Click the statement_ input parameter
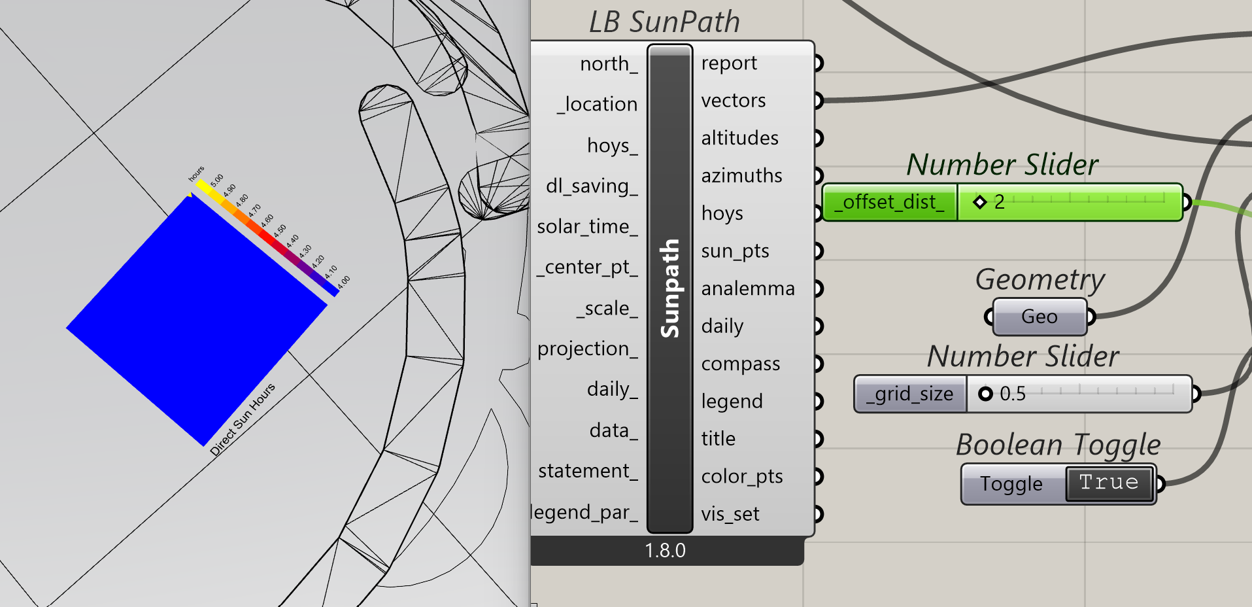The height and width of the screenshot is (607, 1252). tap(588, 472)
